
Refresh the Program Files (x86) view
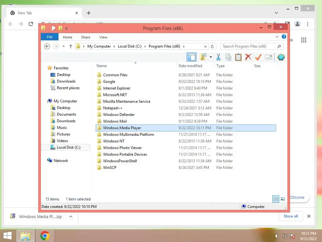(212, 46)
